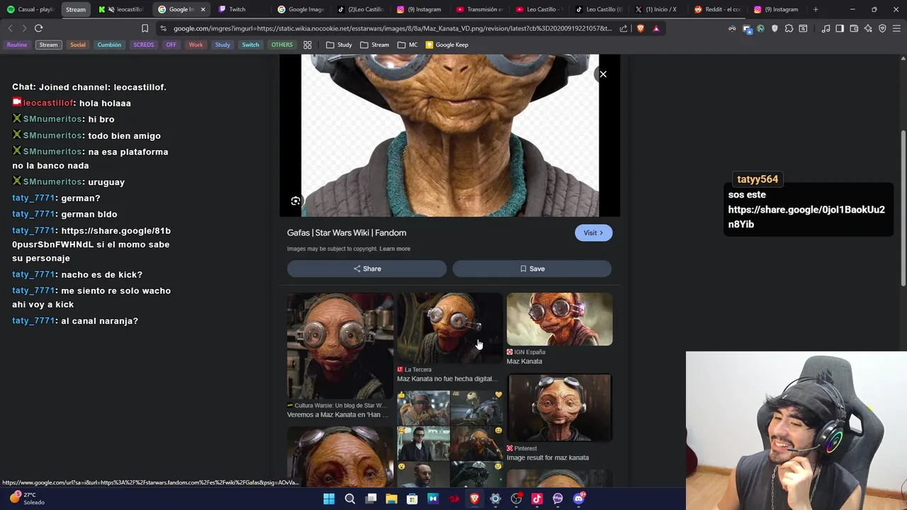Screen dimensions: 907x510
Task: Click the goggles-face extension icon
Action: (732, 28)
